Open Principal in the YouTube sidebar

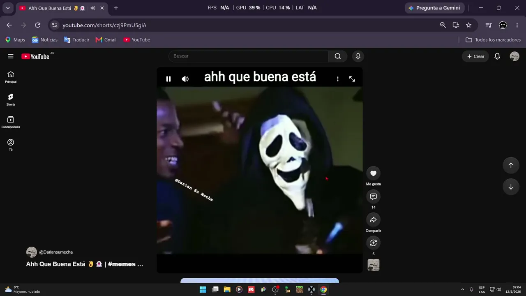pyautogui.click(x=11, y=77)
